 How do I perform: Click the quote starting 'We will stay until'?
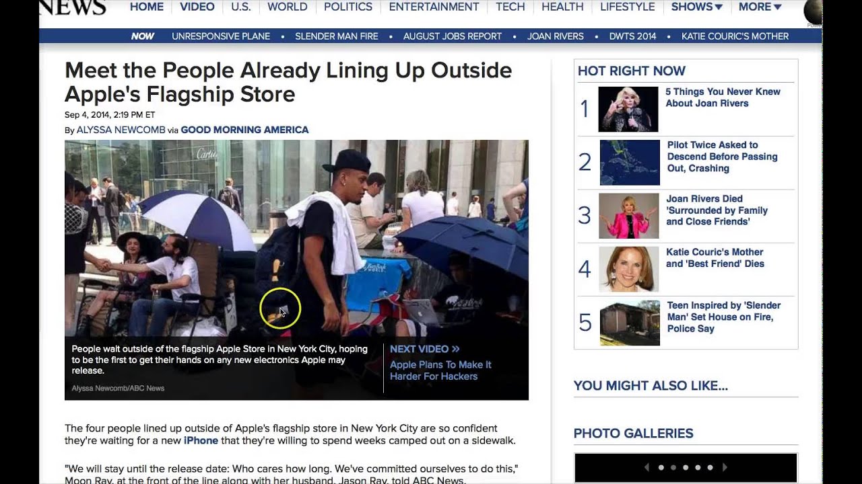291,475
